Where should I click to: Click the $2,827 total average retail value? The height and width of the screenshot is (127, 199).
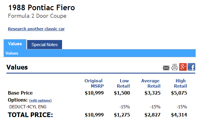pos(152,115)
